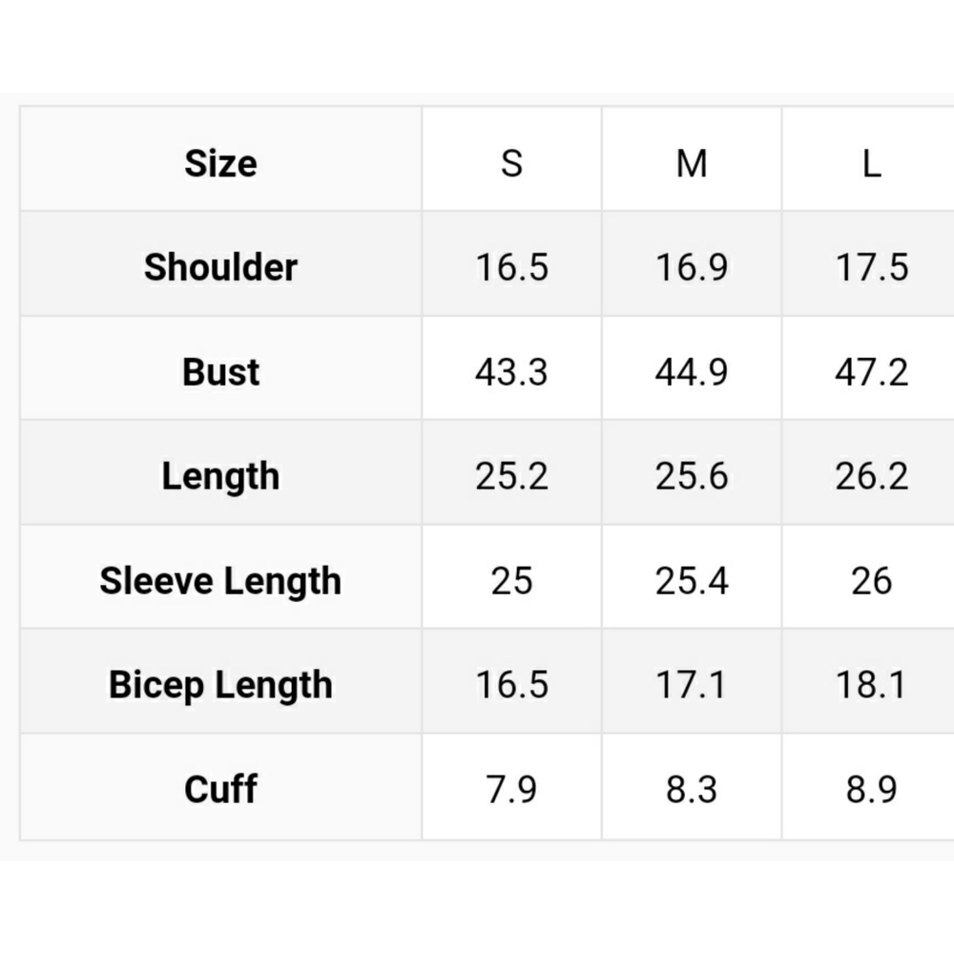Click the Bicep Length row label

220,685
